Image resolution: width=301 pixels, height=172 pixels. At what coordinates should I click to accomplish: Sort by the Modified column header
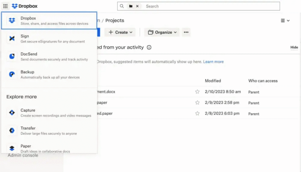point(213,81)
